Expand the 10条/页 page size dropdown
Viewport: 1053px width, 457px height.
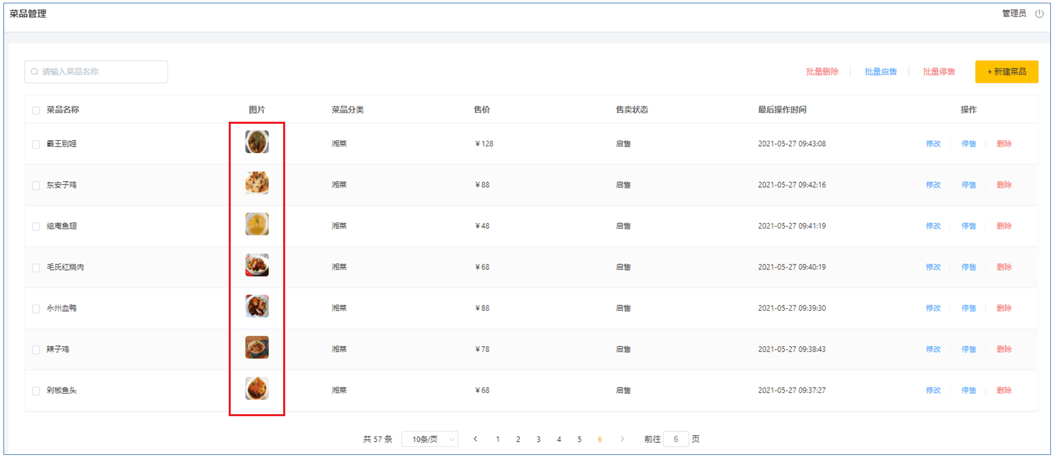pos(430,439)
